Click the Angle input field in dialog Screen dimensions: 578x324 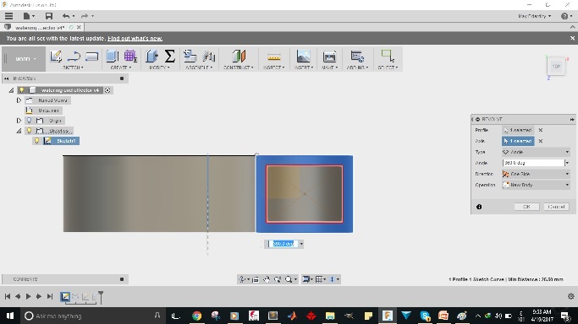[533, 163]
